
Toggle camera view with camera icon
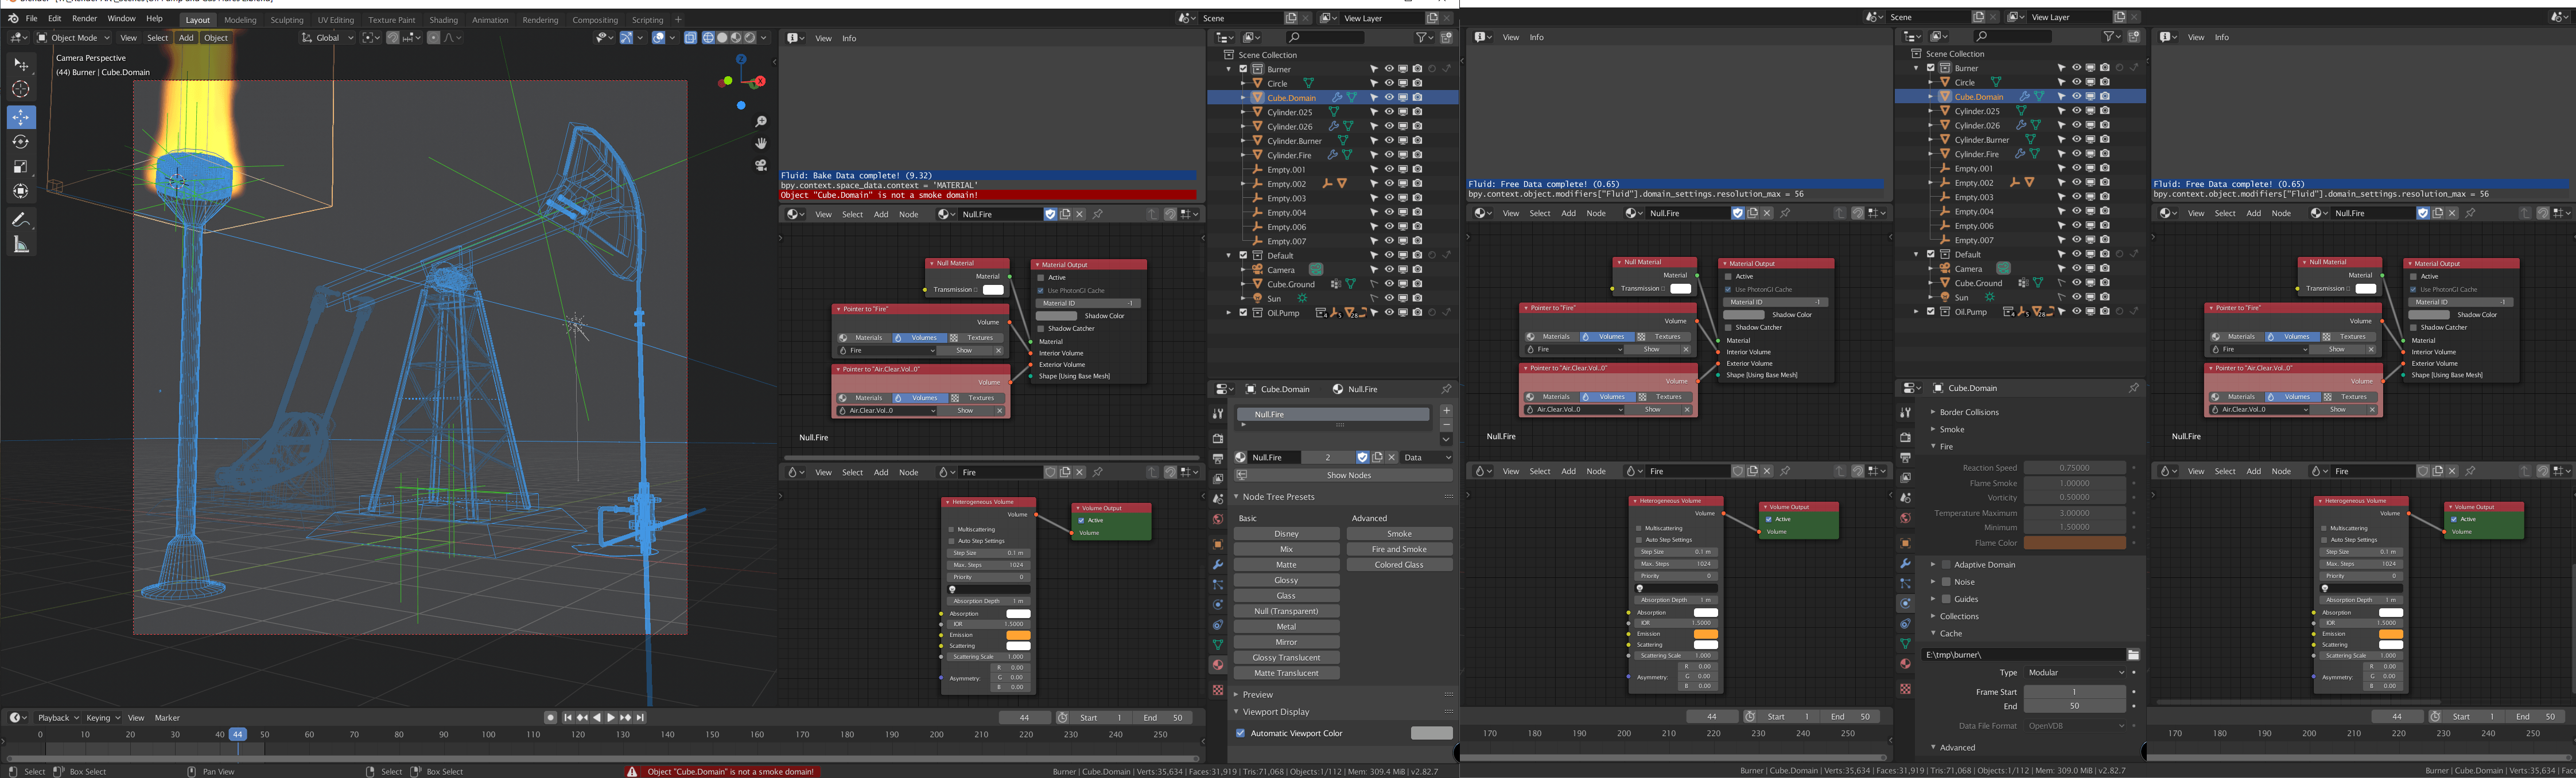coord(761,166)
